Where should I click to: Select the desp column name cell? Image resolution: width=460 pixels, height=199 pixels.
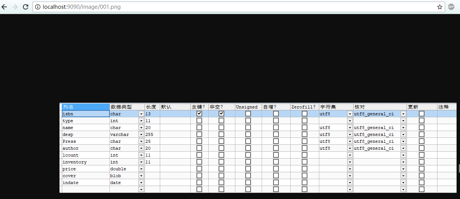(x=85, y=134)
